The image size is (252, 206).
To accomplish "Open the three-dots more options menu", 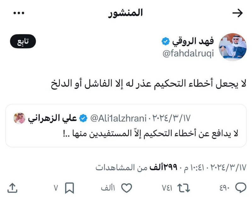I will [19, 13].
